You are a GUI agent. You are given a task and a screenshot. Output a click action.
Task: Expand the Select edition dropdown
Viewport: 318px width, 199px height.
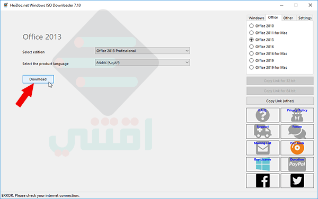tap(143, 51)
